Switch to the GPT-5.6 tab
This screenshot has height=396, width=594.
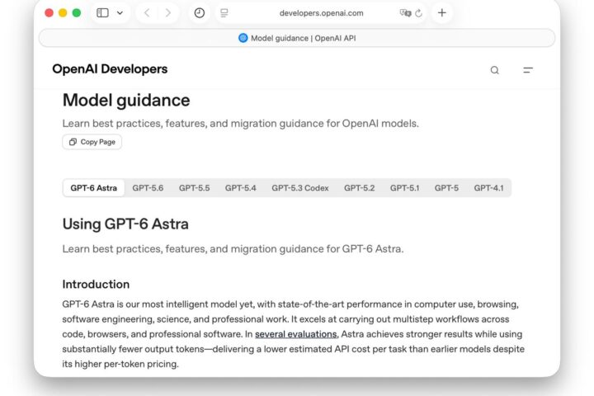point(148,188)
